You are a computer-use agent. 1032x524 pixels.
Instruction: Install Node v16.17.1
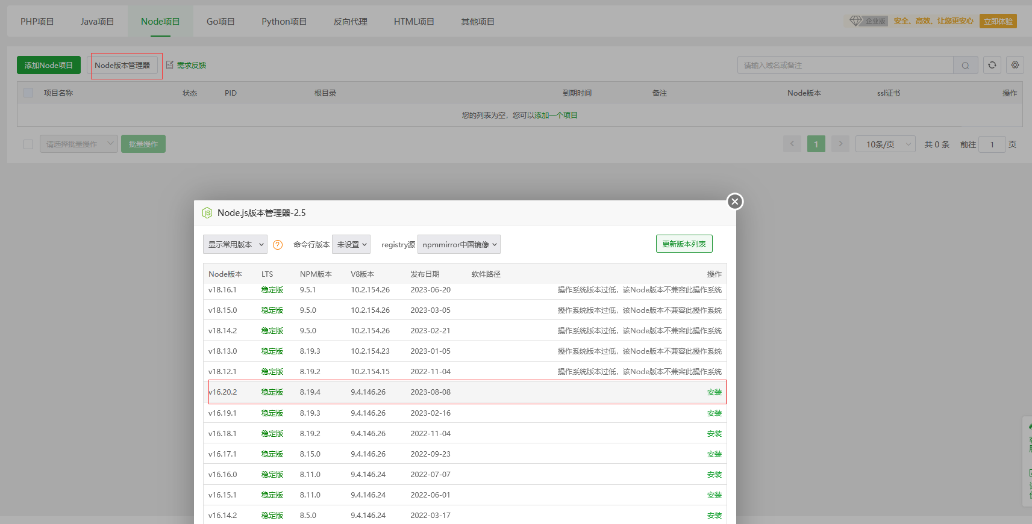tap(715, 454)
